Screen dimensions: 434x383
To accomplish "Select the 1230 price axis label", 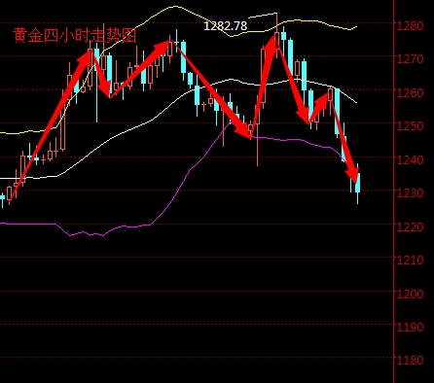I will click(x=411, y=193).
